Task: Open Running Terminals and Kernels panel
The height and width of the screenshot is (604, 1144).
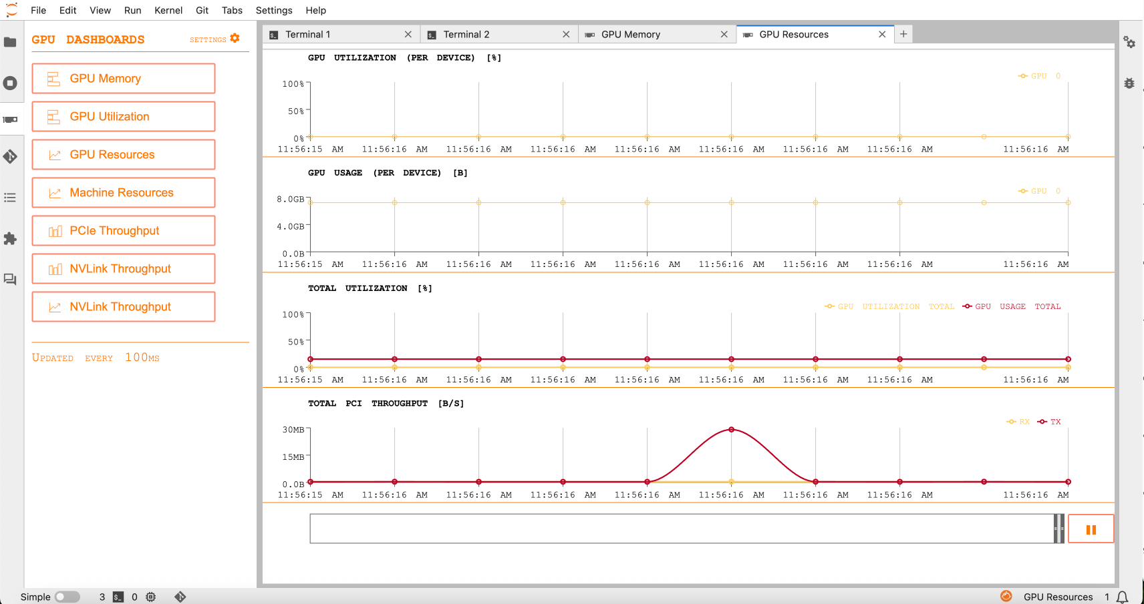Action: (x=10, y=83)
